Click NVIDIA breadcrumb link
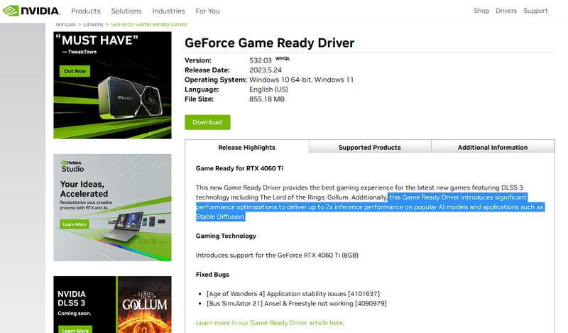Viewport: 568px width, 333px height. (65, 25)
